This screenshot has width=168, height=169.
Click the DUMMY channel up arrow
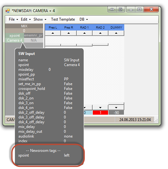pyautogui.click(x=116, y=33)
